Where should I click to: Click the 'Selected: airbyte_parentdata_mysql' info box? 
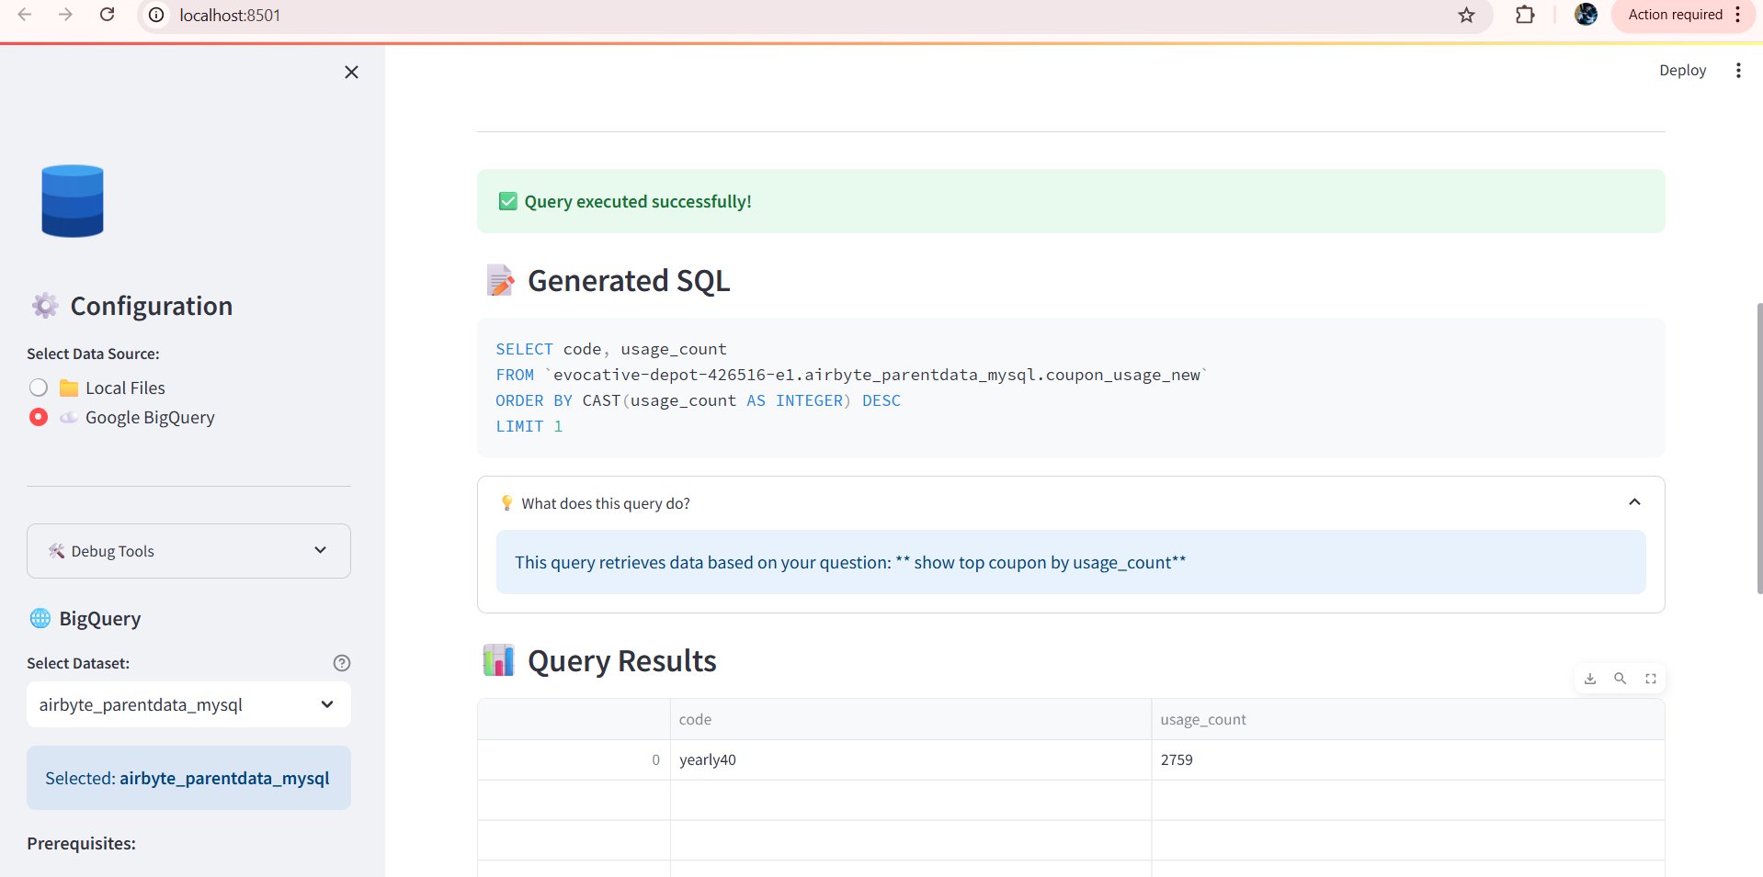(188, 778)
